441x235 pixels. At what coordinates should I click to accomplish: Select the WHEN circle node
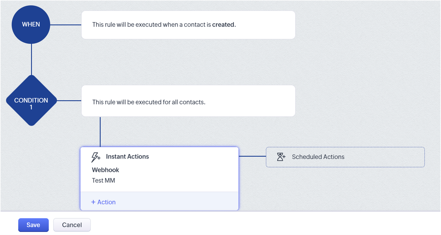click(x=31, y=24)
